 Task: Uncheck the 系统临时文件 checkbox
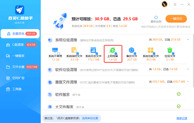pyautogui.click(x=78, y=53)
